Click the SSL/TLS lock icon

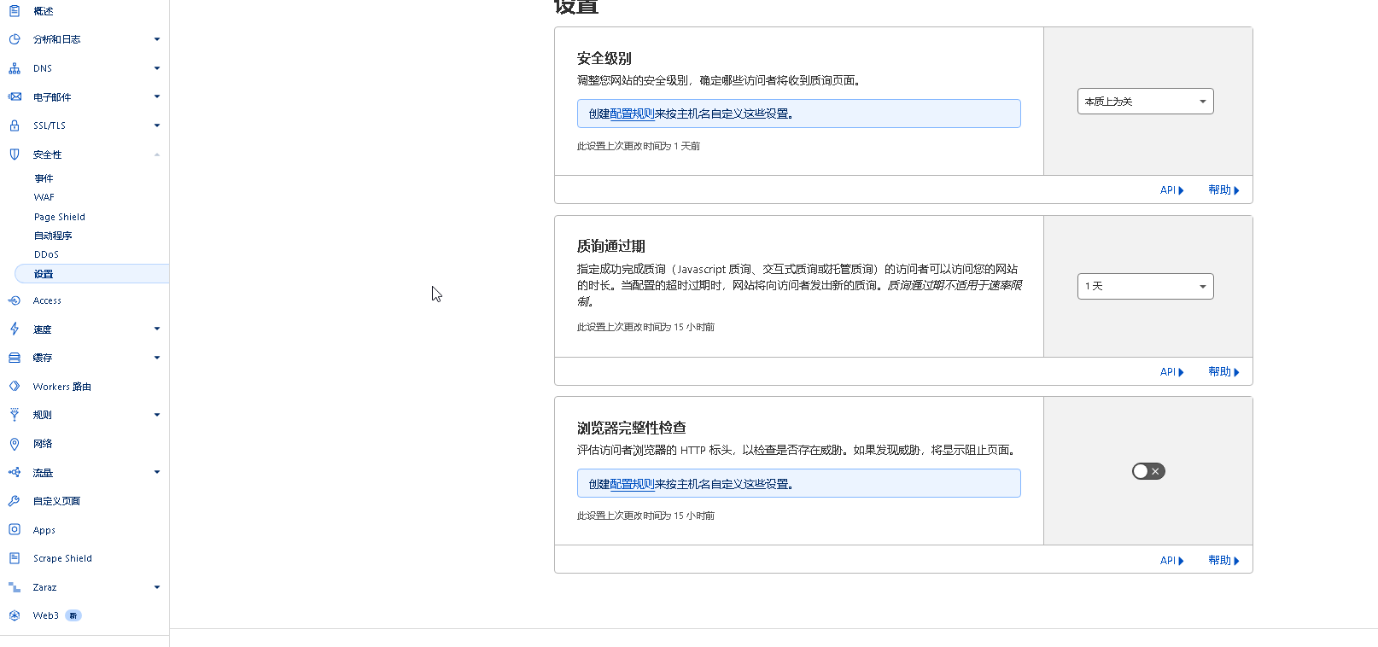[15, 125]
